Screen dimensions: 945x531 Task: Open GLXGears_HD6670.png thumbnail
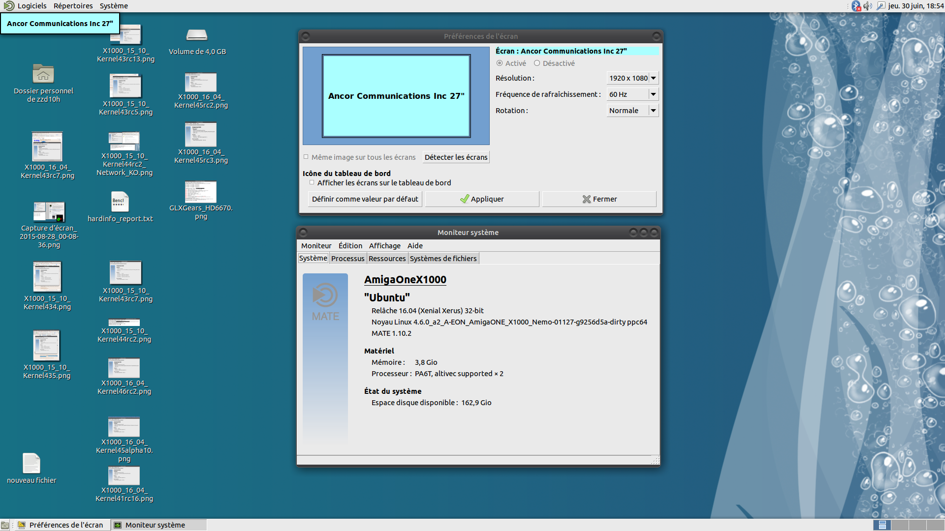200,192
